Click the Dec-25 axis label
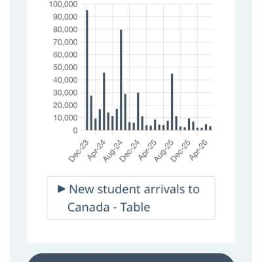262x262 pixels. (x=181, y=151)
